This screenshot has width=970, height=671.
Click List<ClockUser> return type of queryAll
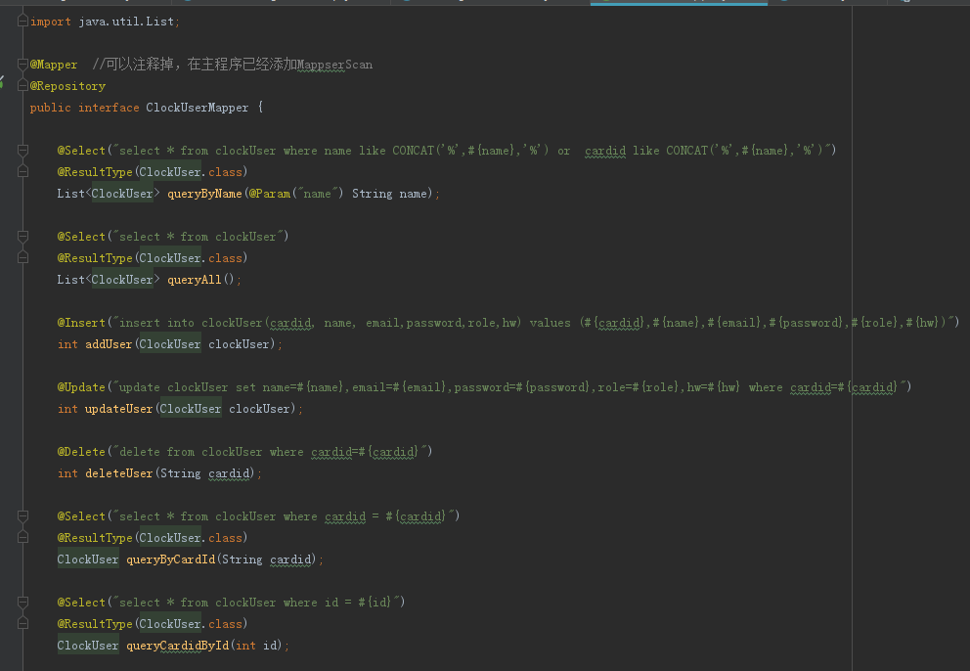click(109, 280)
